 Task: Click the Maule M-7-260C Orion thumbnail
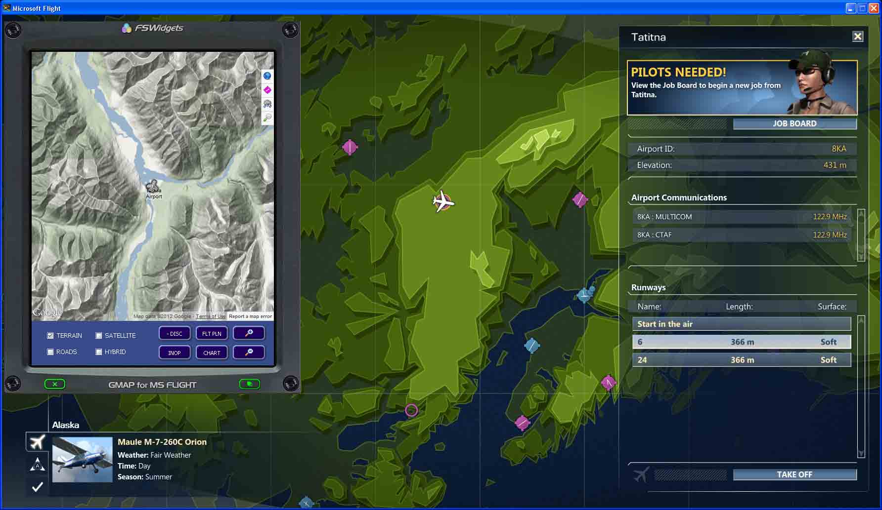82,460
